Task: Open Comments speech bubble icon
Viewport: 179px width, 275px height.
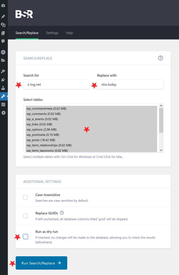Action: click(x=3, y=41)
